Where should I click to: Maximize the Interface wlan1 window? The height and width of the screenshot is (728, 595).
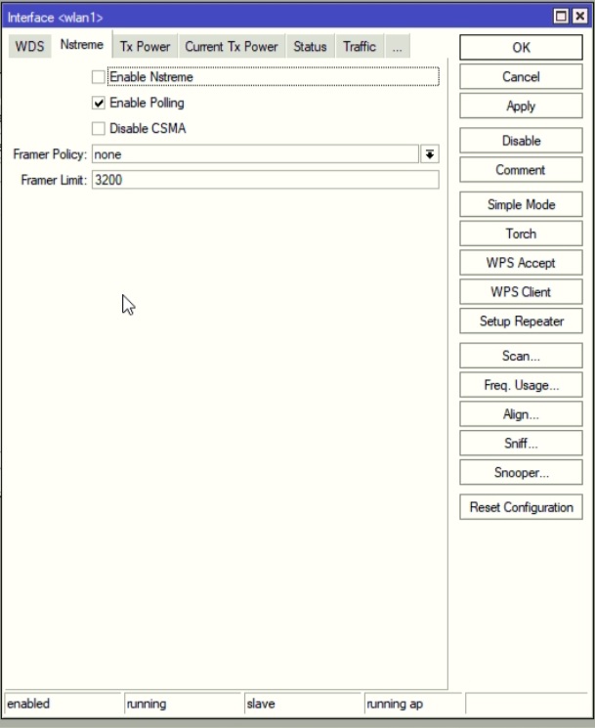pyautogui.click(x=561, y=17)
